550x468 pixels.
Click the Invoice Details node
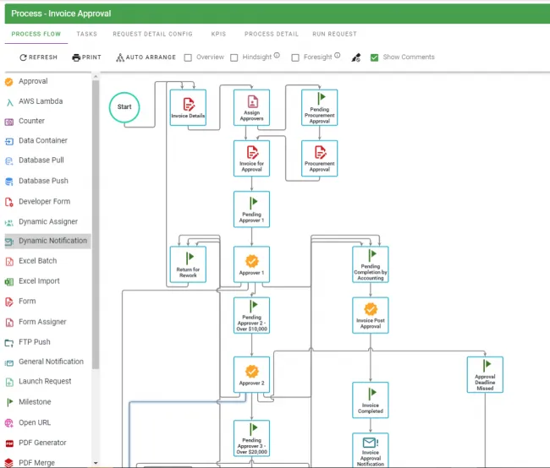[188, 107]
